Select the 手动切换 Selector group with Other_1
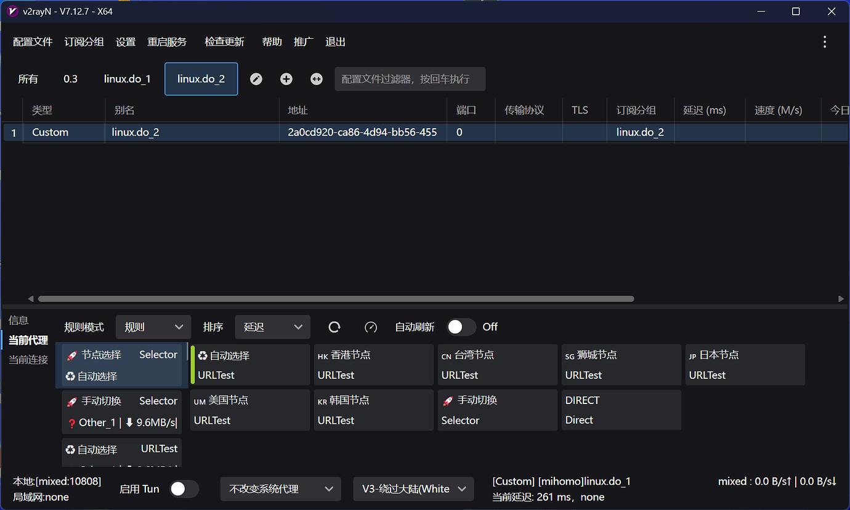Screen dimensions: 850x510 (122, 411)
